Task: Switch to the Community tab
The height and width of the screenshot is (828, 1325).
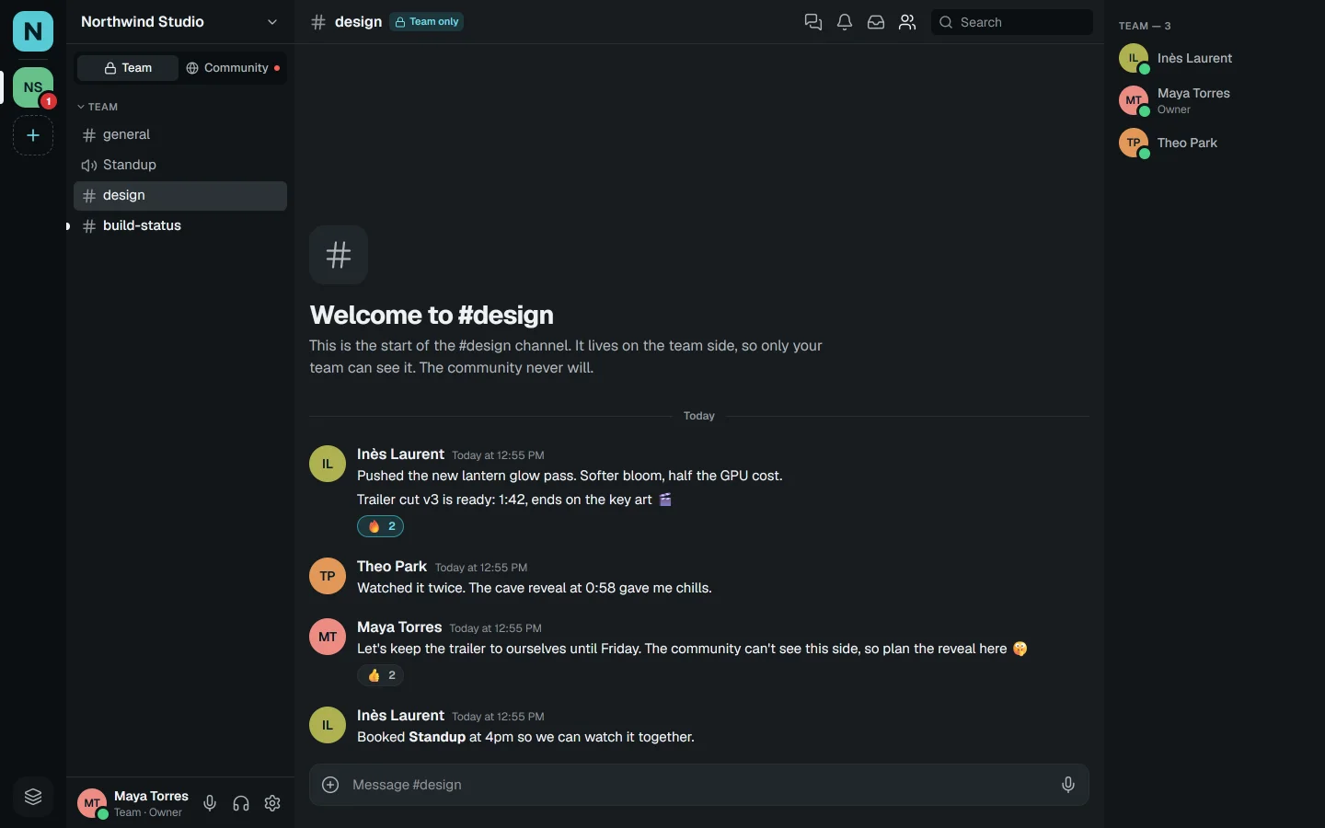Action: [233, 68]
